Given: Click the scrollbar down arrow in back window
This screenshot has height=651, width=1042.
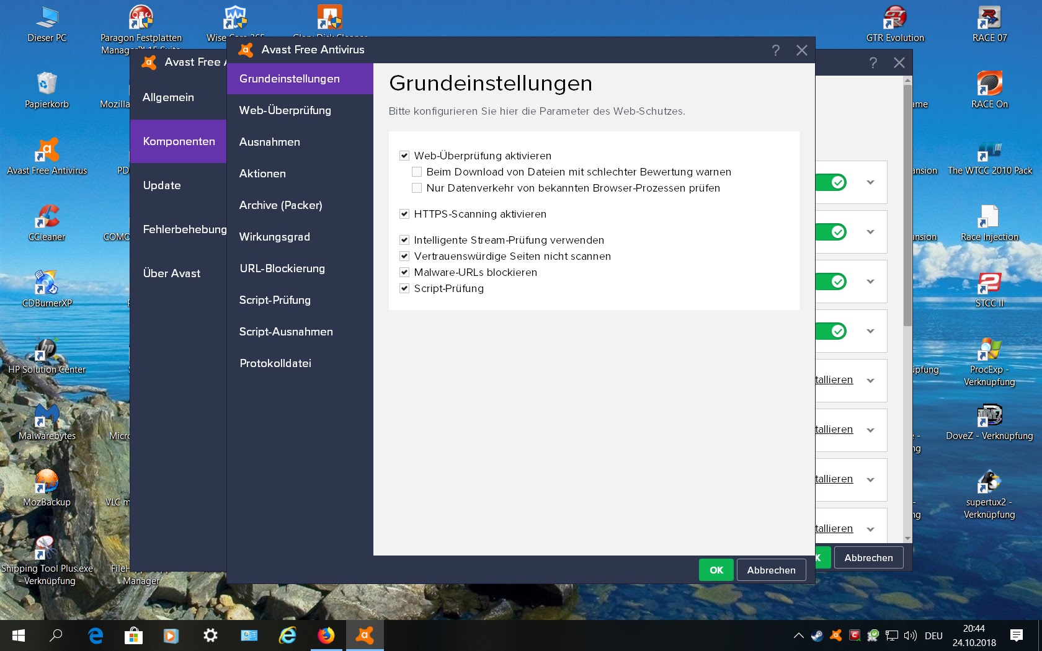Looking at the screenshot, I should pyautogui.click(x=908, y=539).
